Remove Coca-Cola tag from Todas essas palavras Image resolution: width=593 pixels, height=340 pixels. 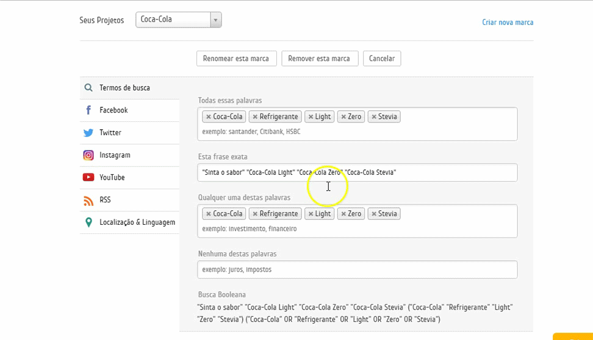pos(209,117)
